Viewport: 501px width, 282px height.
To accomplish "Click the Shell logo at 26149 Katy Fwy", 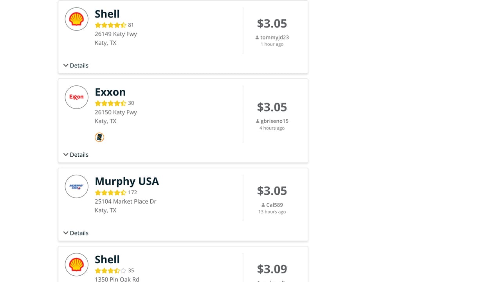I will (x=76, y=19).
